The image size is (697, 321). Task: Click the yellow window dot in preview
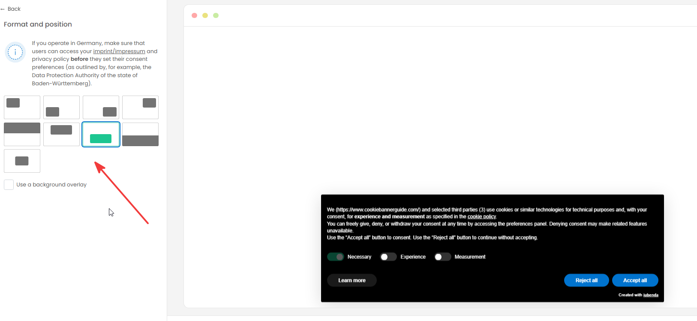pos(205,15)
